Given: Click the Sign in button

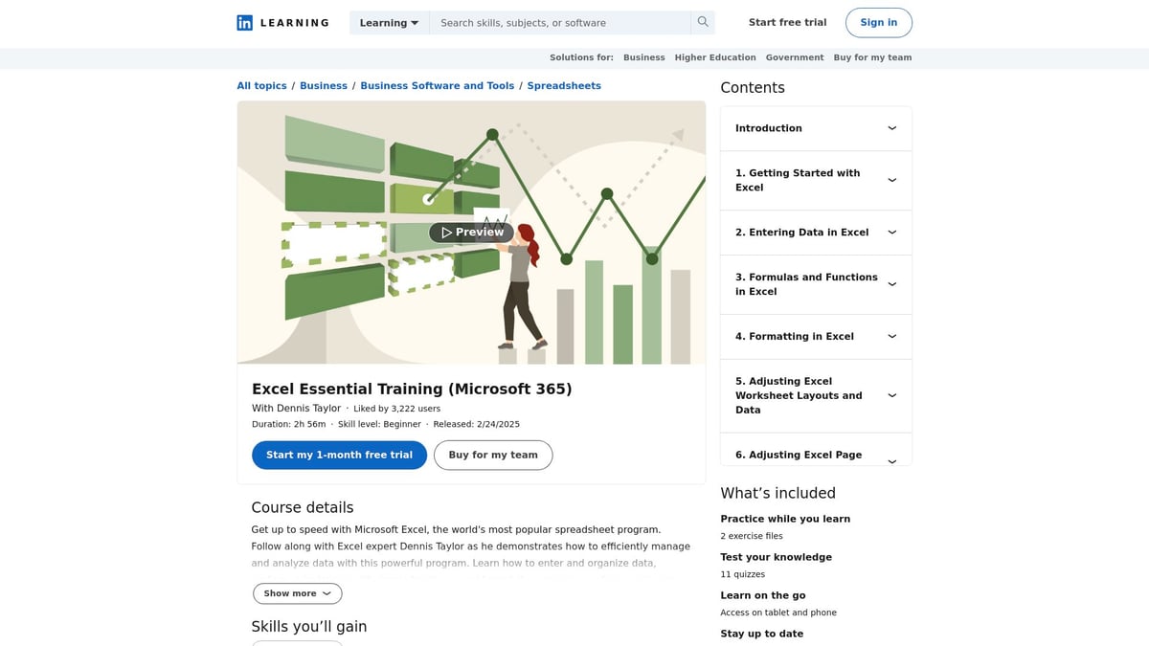Looking at the screenshot, I should [x=878, y=22].
